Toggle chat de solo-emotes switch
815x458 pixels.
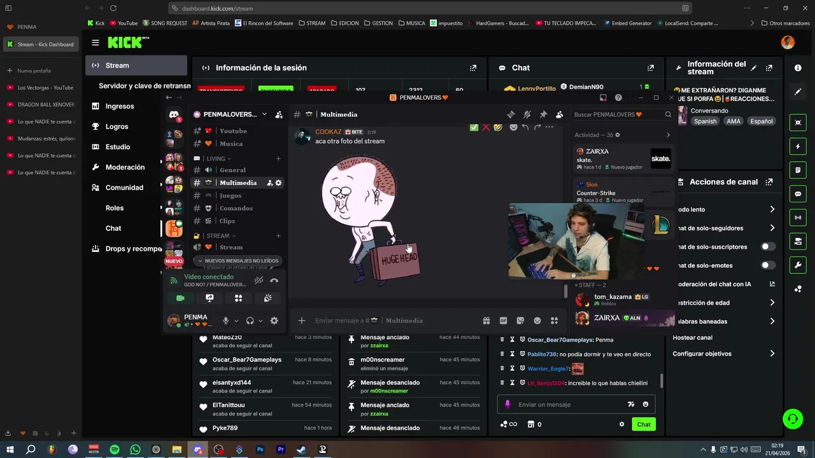(769, 265)
